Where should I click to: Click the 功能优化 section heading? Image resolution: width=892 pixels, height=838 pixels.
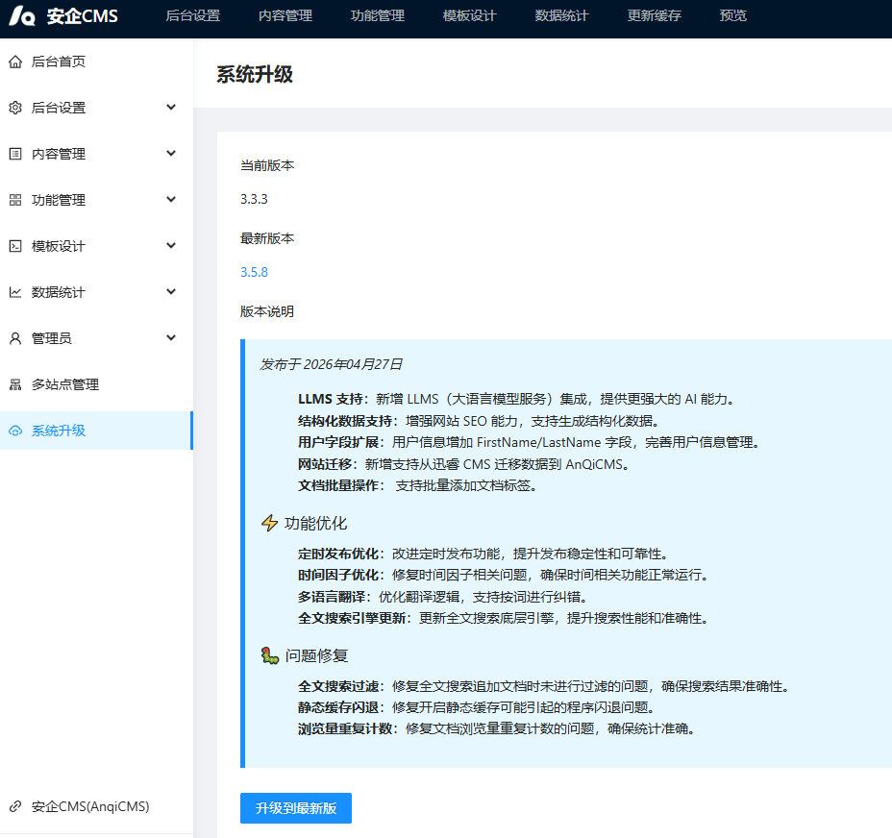click(x=315, y=523)
